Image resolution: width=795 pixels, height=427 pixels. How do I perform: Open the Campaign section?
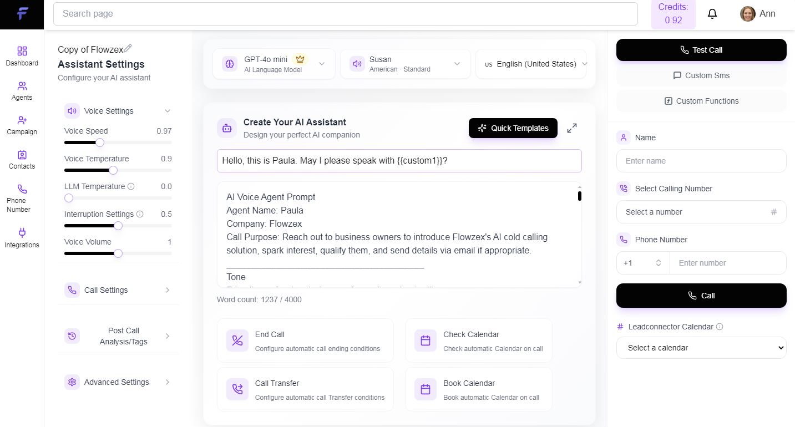22,125
